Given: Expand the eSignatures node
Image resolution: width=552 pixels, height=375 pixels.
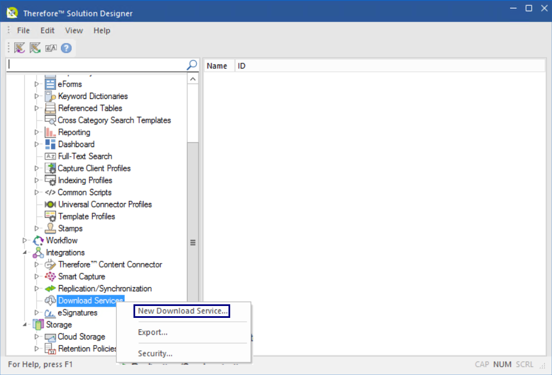Looking at the screenshot, I should click(x=37, y=313).
